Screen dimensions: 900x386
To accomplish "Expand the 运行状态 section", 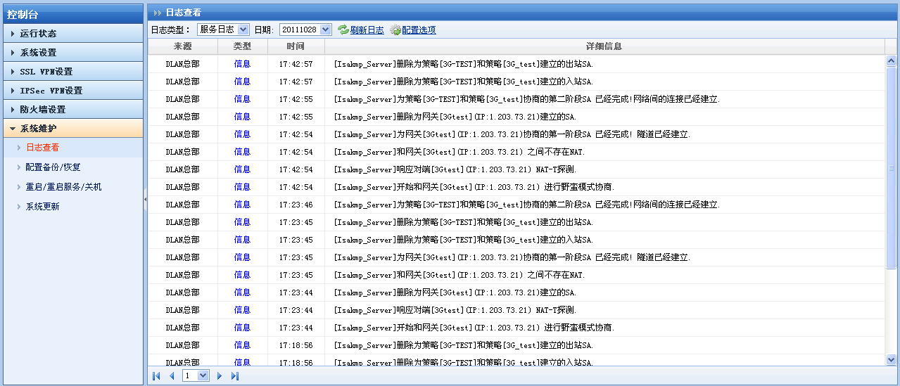I will (x=39, y=33).
